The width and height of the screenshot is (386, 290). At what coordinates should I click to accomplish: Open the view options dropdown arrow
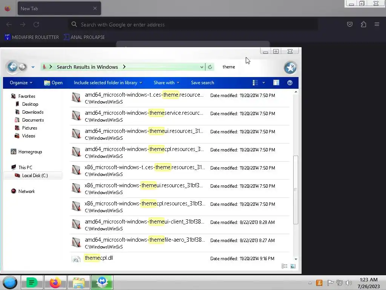[263, 83]
